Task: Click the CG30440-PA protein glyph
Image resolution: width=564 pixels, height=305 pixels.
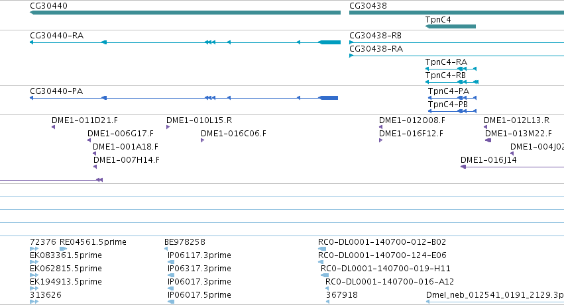Action: coord(184,98)
